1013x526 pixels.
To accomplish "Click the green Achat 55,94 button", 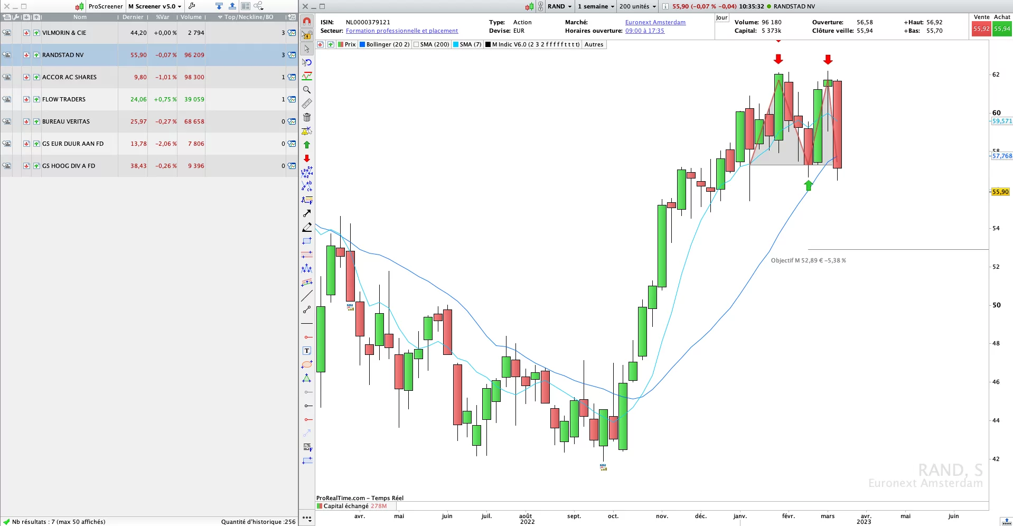I will 1002,29.
